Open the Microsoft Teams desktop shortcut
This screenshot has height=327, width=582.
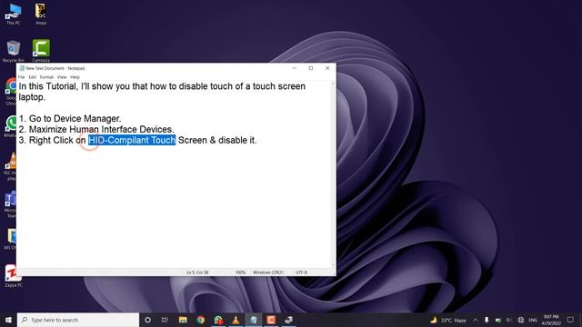click(x=11, y=203)
